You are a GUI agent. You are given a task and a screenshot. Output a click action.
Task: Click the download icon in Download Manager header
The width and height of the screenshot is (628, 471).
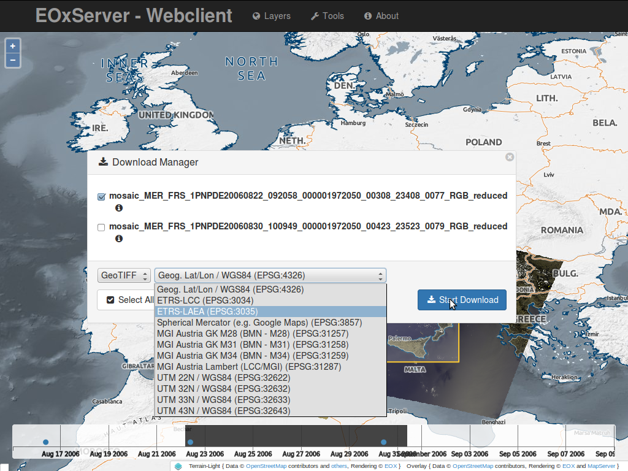103,161
